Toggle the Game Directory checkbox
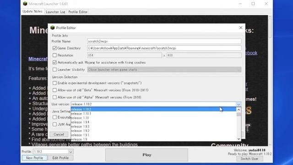The height and width of the screenshot is (165, 293). click(x=54, y=48)
